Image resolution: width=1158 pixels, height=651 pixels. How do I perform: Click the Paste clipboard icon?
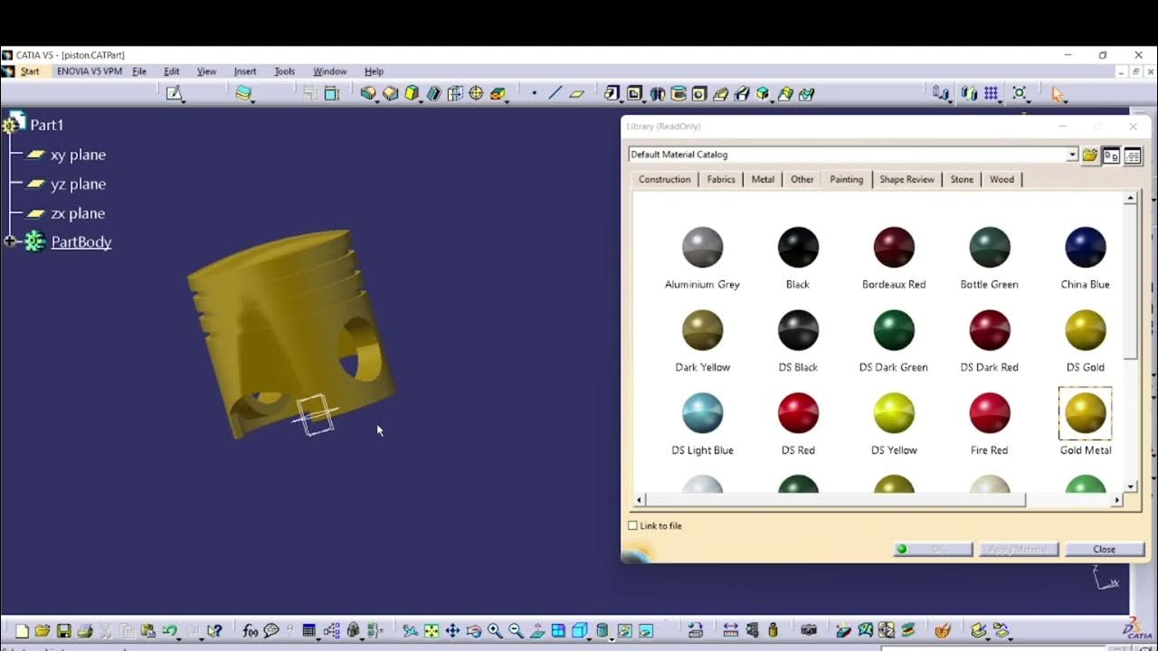point(147,631)
